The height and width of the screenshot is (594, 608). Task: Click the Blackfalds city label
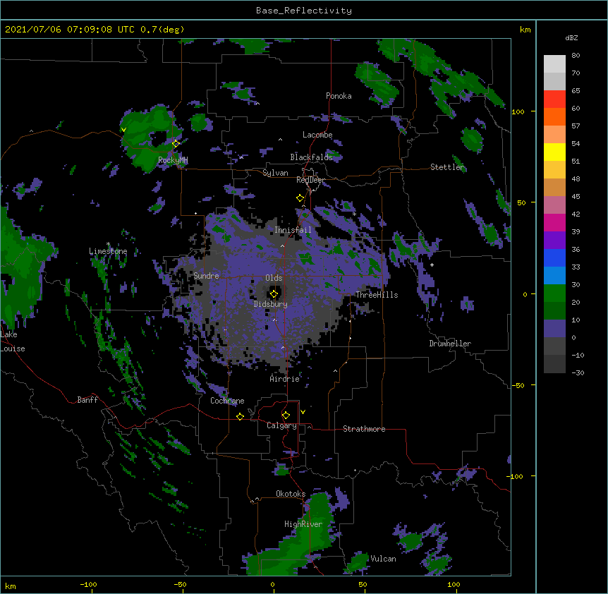click(x=311, y=157)
